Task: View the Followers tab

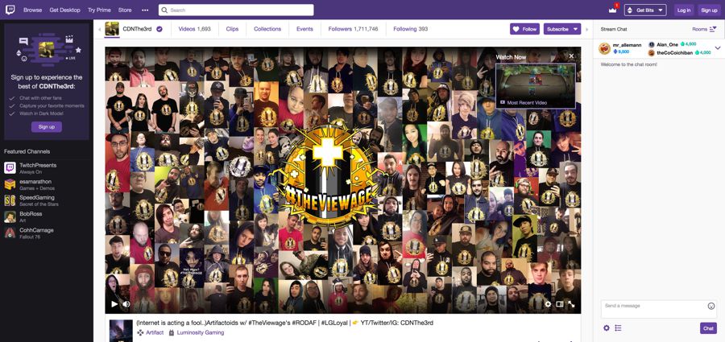Action: pos(353,29)
